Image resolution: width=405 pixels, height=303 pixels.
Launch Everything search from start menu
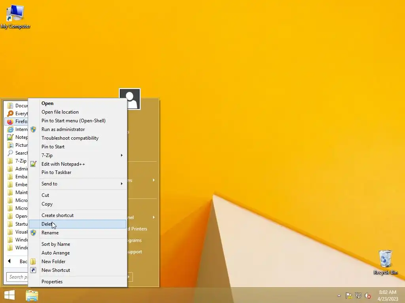[x=17, y=114]
